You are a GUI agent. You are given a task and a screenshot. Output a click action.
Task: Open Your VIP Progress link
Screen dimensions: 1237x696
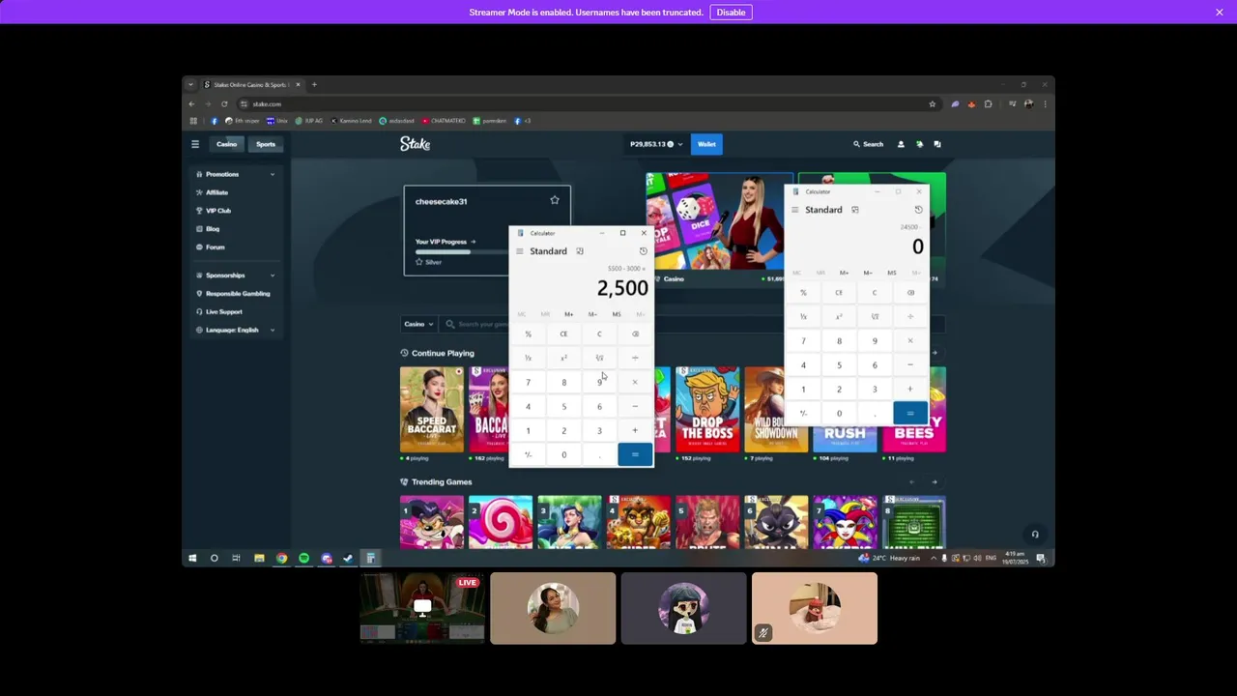tap(446, 242)
